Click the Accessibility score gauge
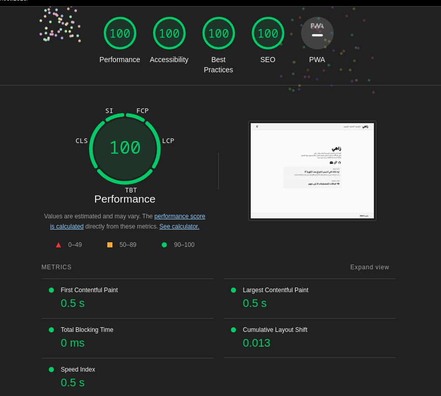Viewport: 441px width, 396px height. [x=169, y=34]
